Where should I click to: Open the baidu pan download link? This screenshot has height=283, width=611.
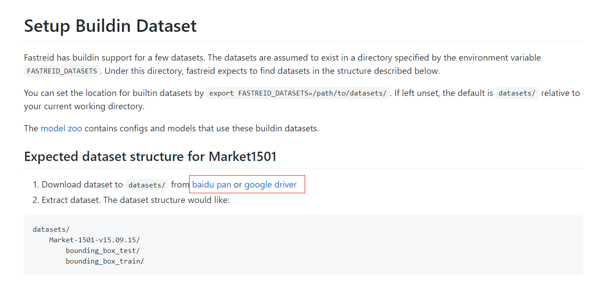[212, 184]
